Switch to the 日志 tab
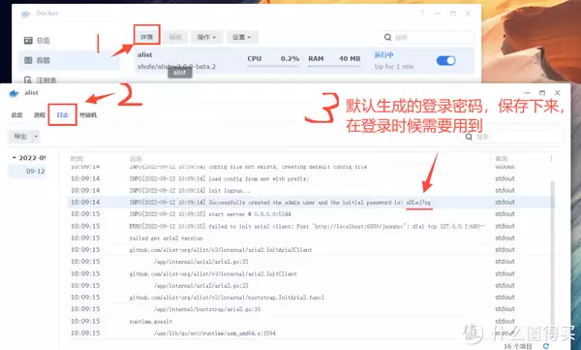This screenshot has height=350, width=581. coord(62,115)
